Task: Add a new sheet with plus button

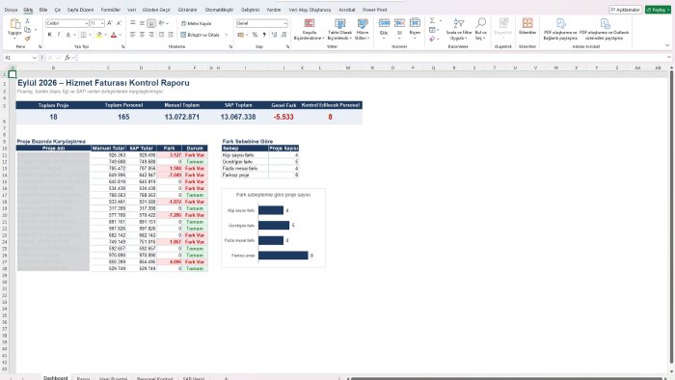Action: tap(226, 378)
